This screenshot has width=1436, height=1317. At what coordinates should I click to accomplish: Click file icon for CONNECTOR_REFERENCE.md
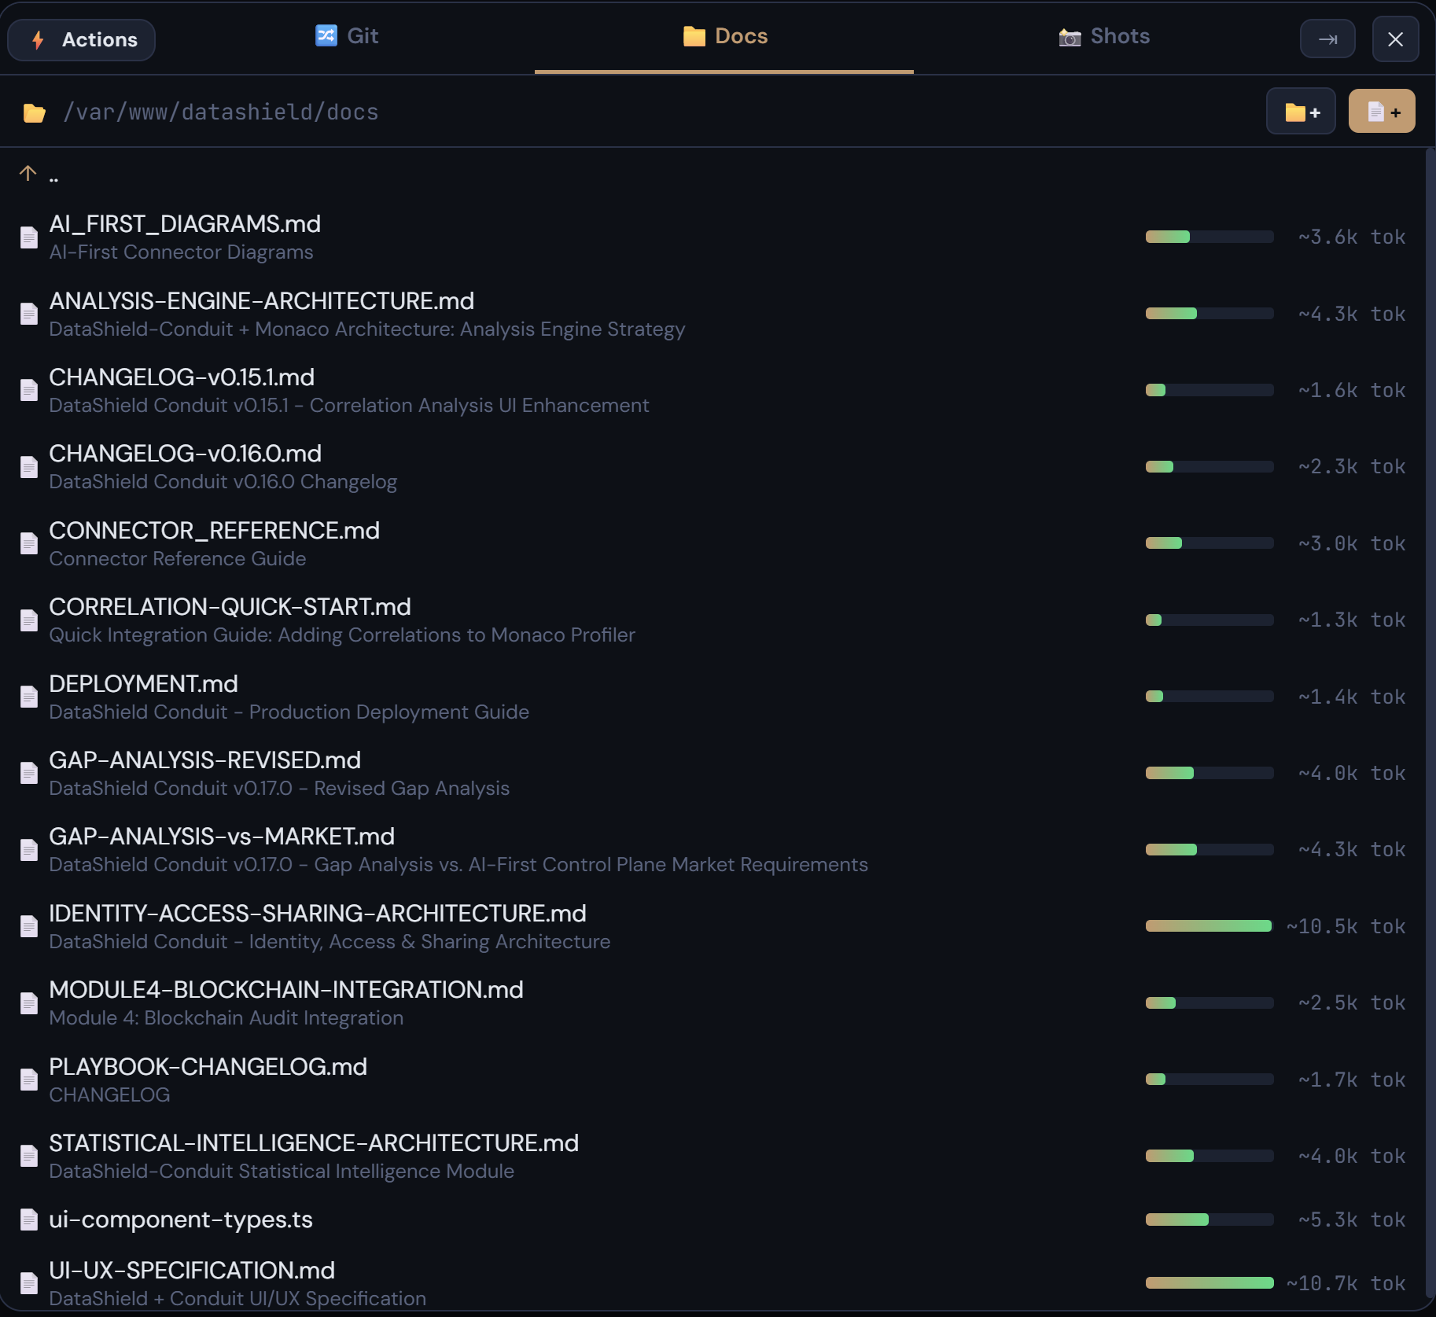pyautogui.click(x=29, y=543)
